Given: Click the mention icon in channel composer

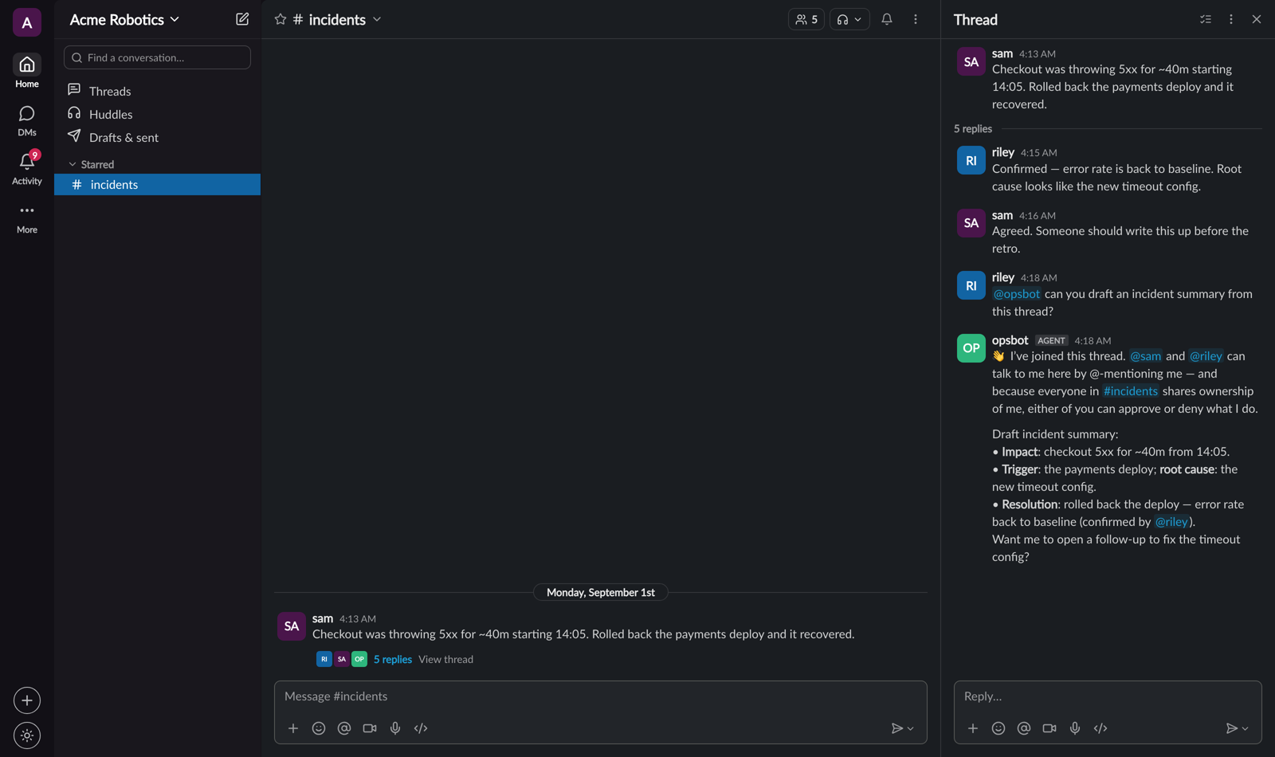Looking at the screenshot, I should point(344,728).
